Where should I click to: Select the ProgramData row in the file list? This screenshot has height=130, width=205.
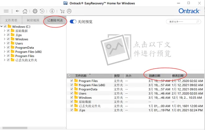pos(135,89)
